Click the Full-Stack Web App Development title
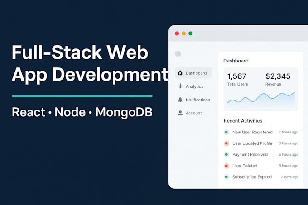 click(x=90, y=64)
